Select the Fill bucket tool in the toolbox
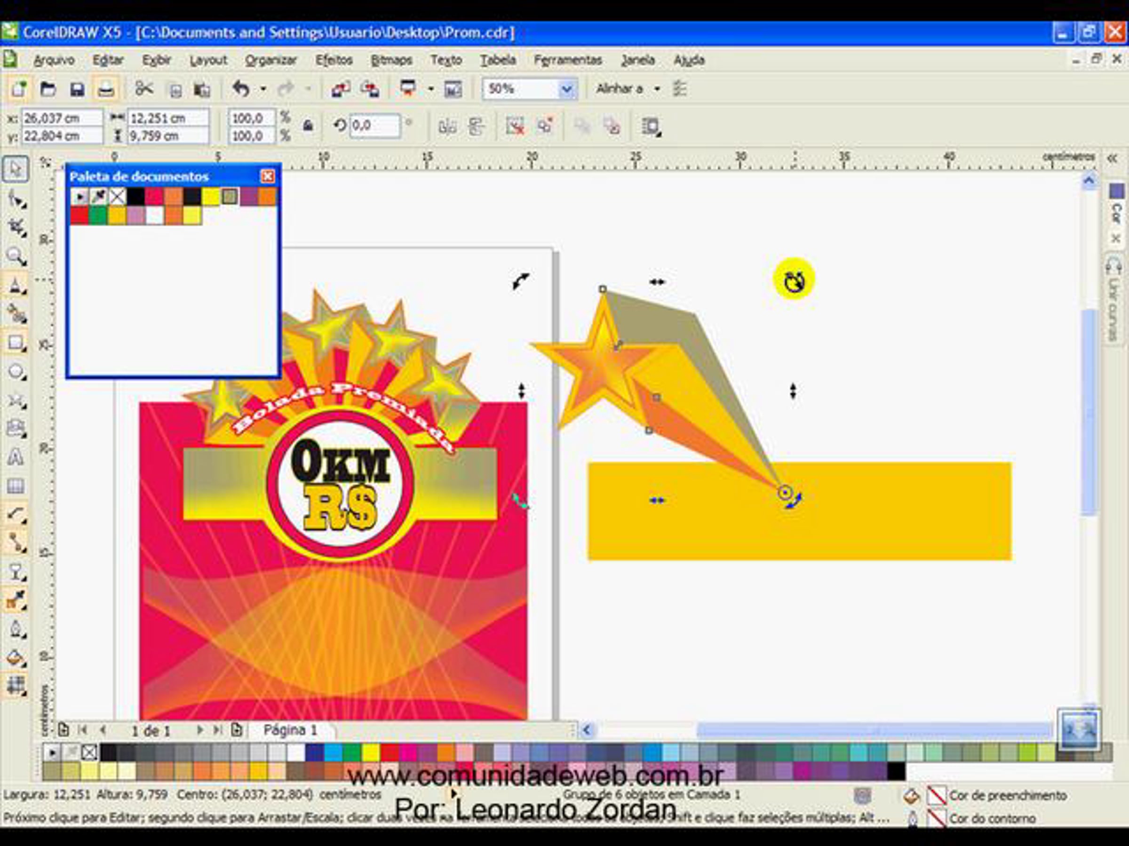1129x846 pixels. click(x=16, y=658)
